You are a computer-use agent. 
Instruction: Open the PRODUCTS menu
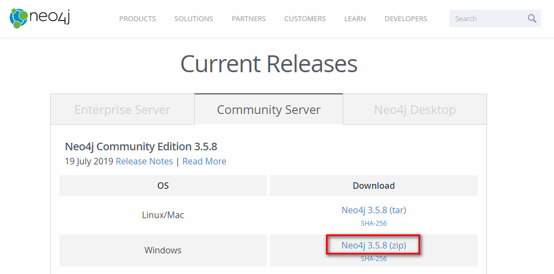pyautogui.click(x=138, y=18)
